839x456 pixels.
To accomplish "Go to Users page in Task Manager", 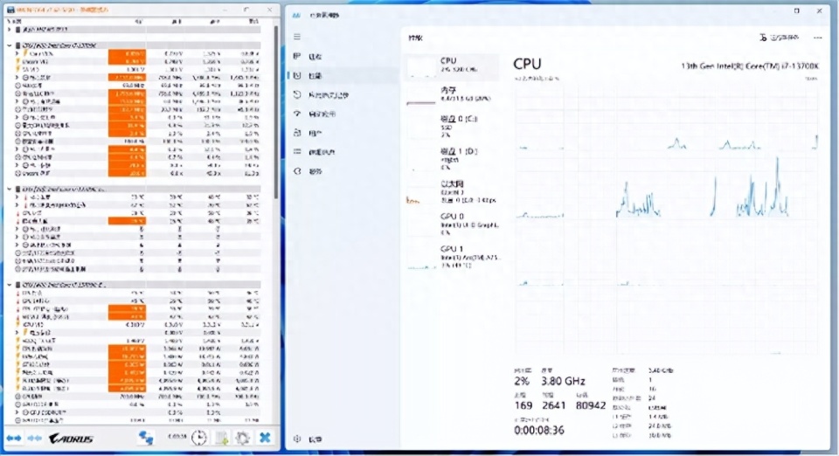I will tap(343, 133).
